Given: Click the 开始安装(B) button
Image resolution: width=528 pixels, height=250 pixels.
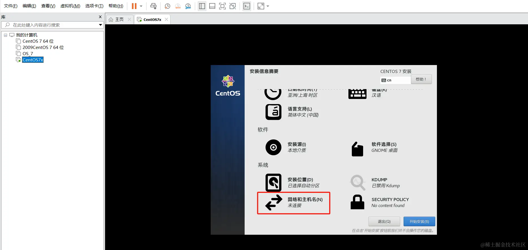Looking at the screenshot, I should click(419, 221).
